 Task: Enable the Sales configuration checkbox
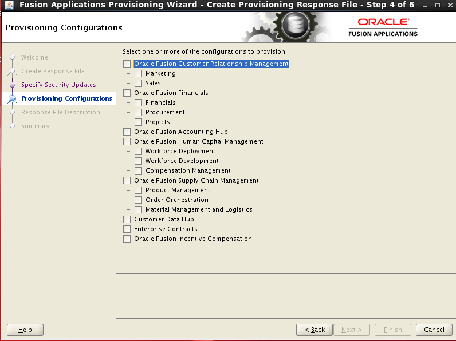tap(139, 83)
